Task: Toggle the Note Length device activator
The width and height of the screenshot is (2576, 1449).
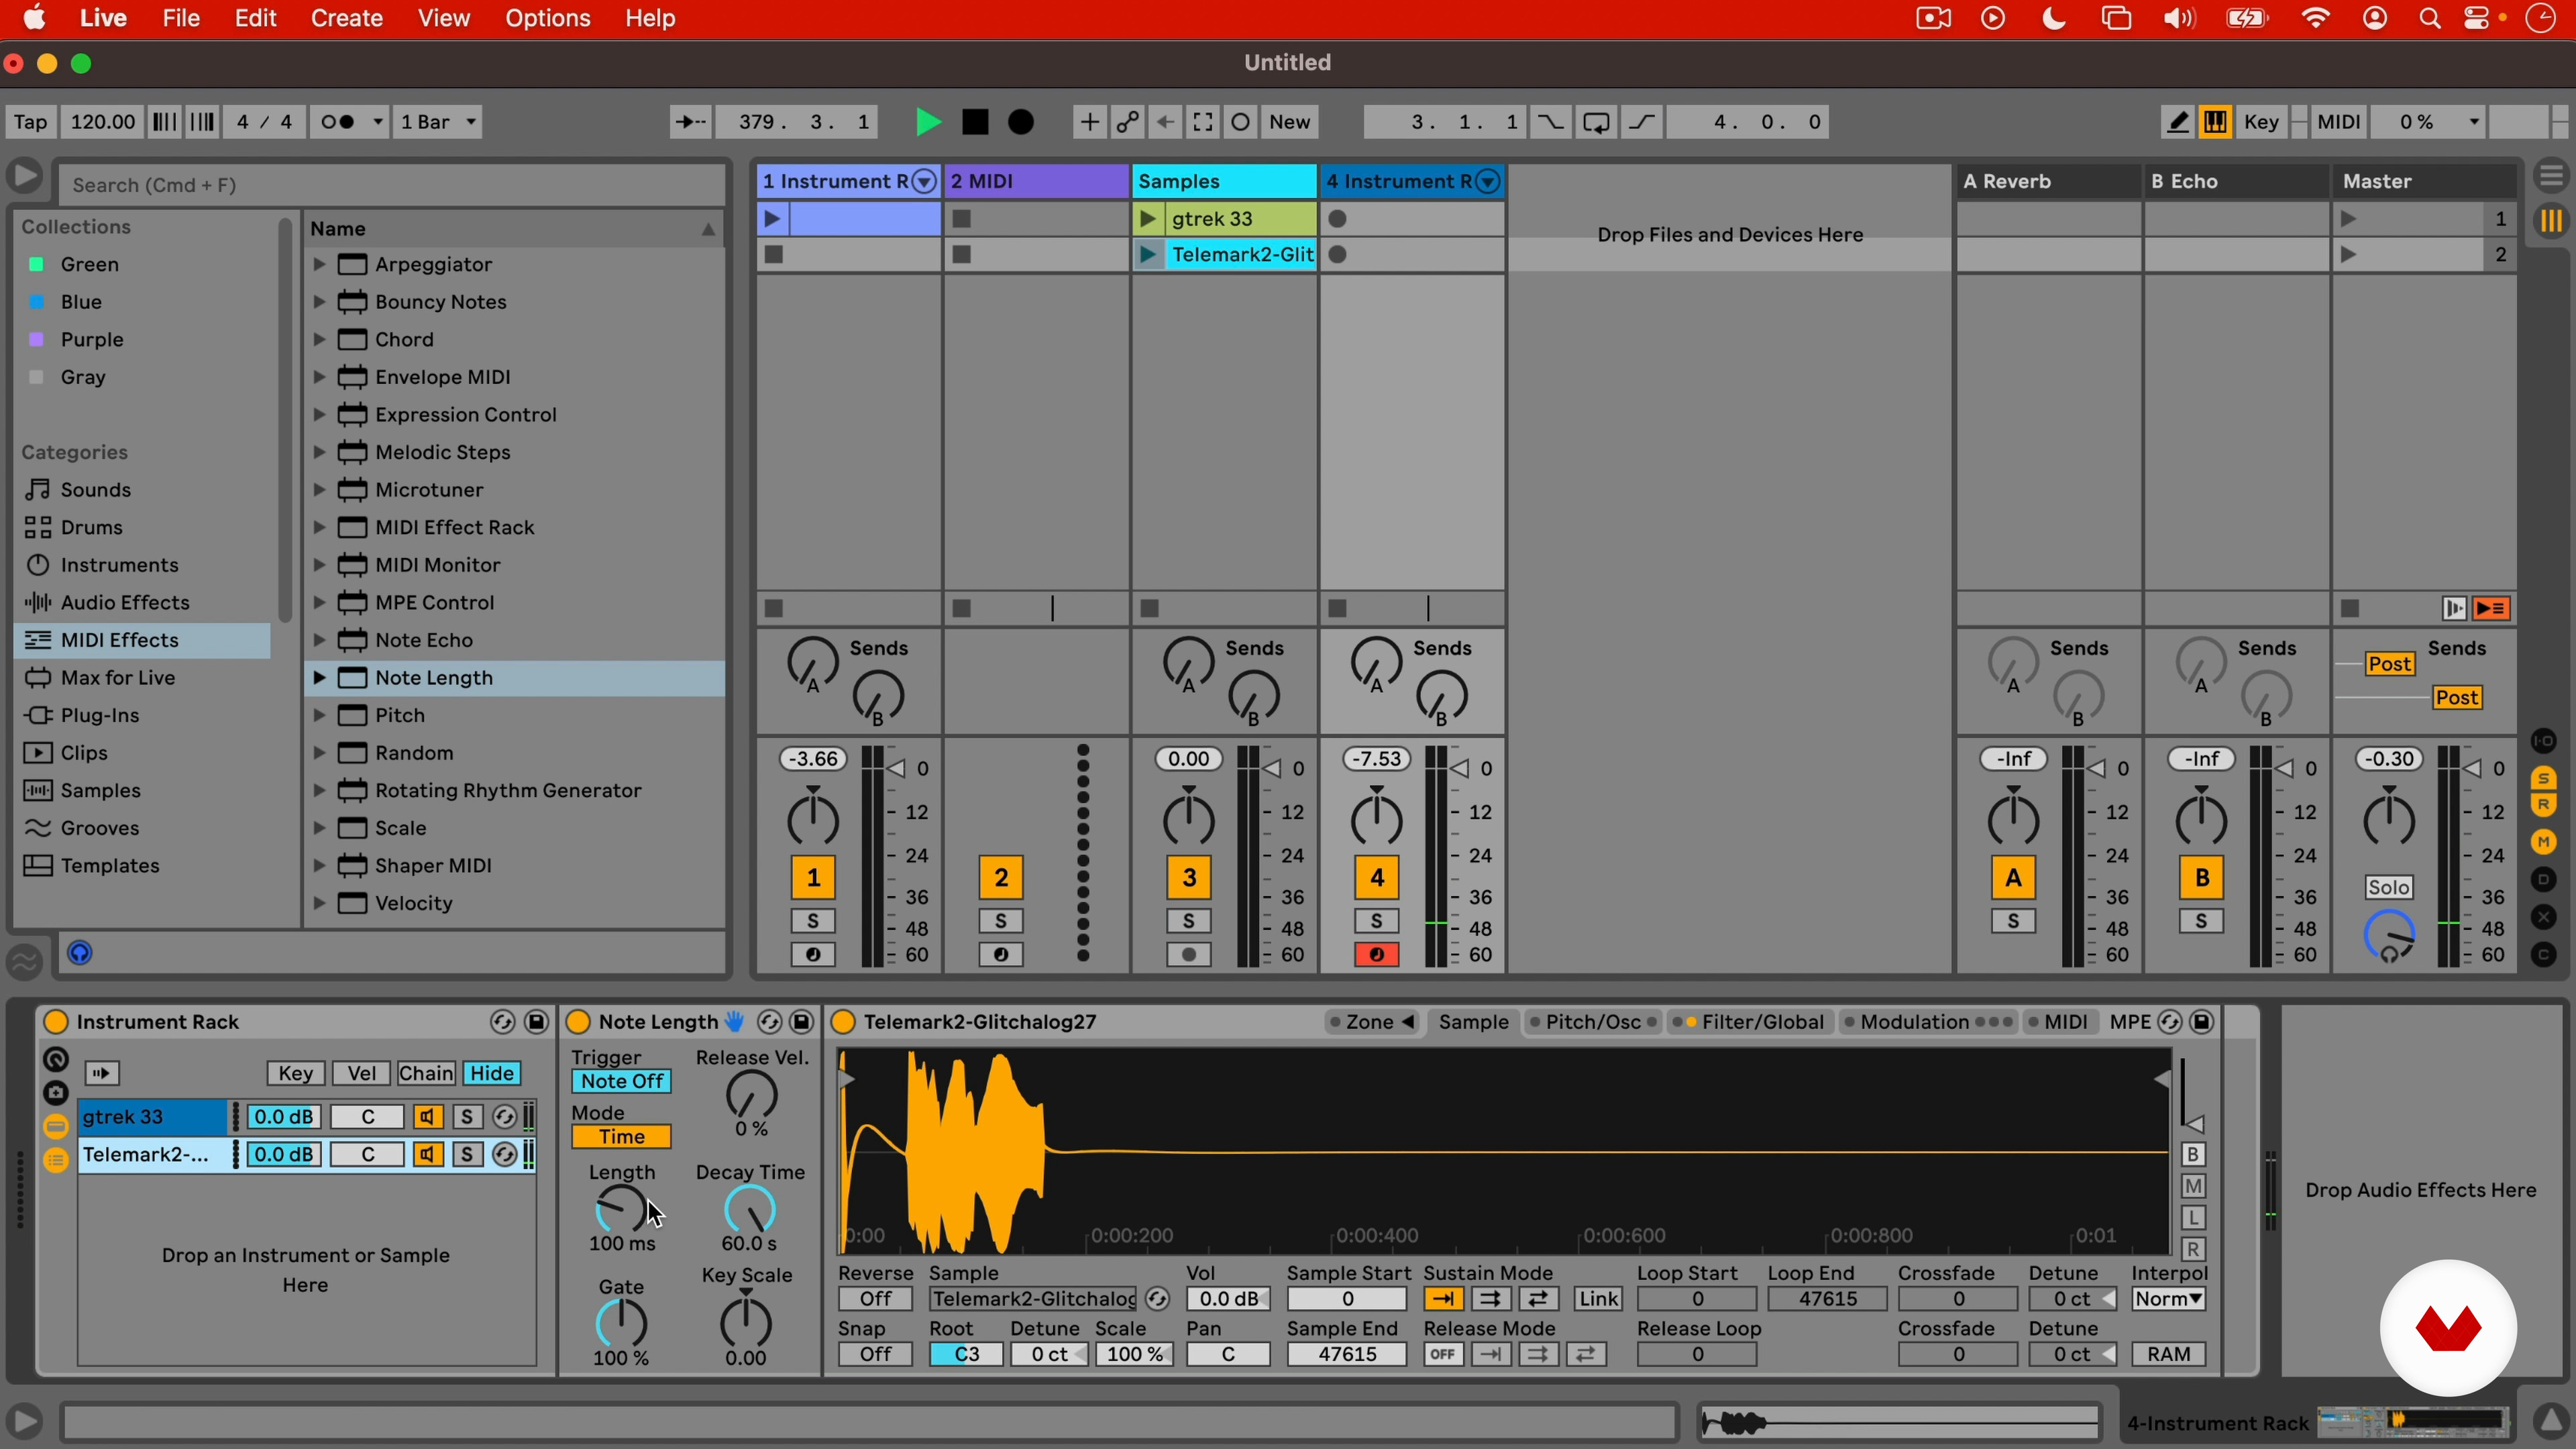Action: [578, 1022]
